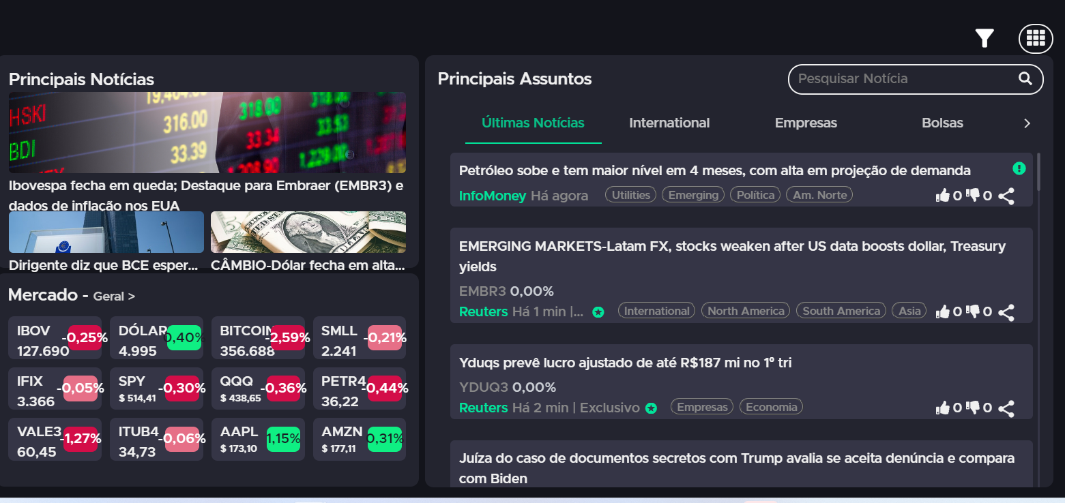Screen dimensions: 1065x503
Task: Thumbs up the Yduqs news item
Action: click(943, 408)
